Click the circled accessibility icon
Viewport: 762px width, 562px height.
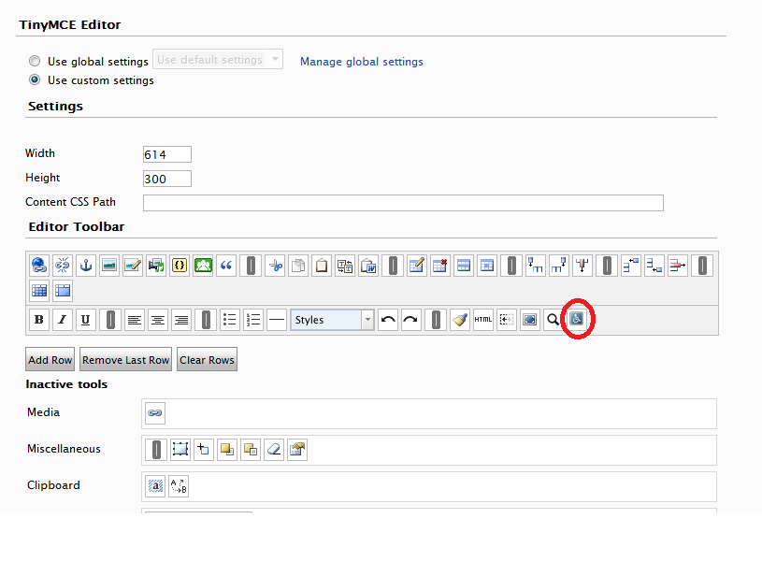coord(577,320)
